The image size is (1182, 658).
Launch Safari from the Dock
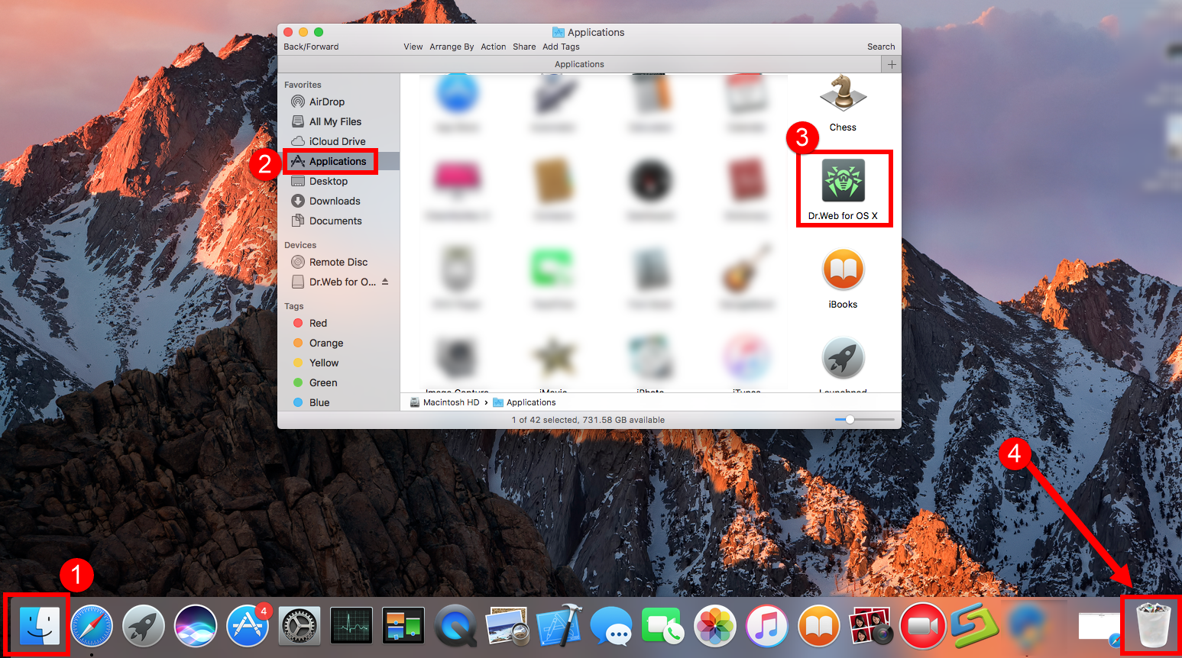[92, 627]
